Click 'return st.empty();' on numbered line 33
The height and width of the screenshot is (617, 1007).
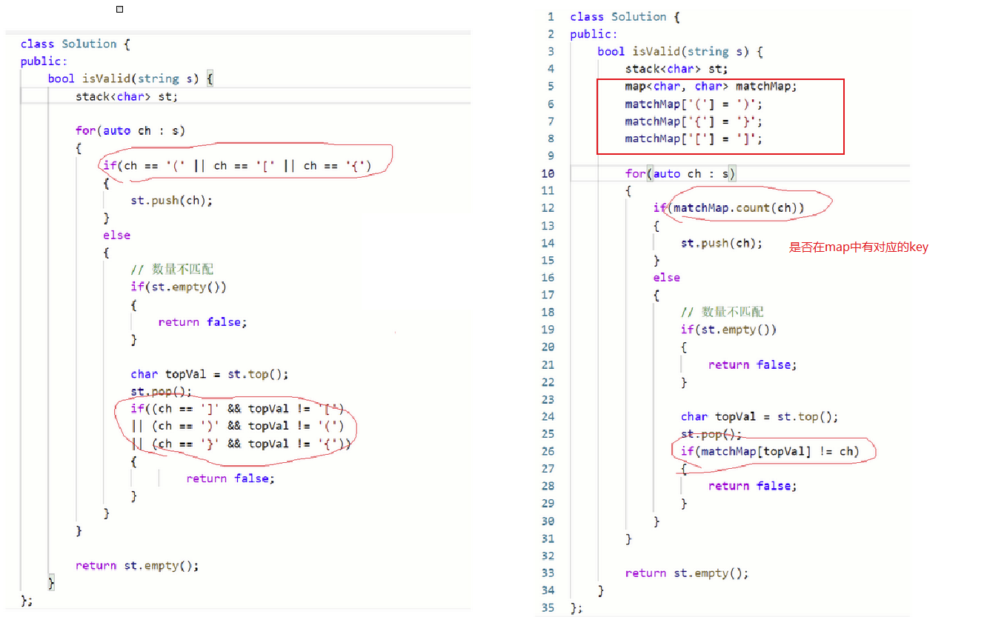pyautogui.click(x=687, y=573)
